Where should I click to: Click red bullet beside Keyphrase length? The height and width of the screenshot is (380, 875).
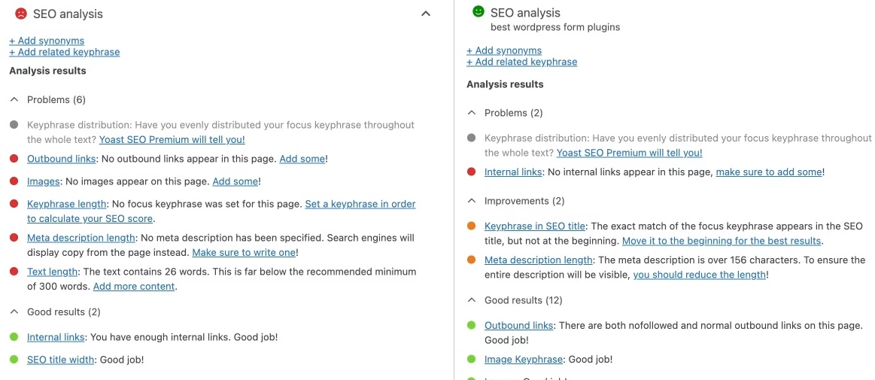tap(14, 204)
